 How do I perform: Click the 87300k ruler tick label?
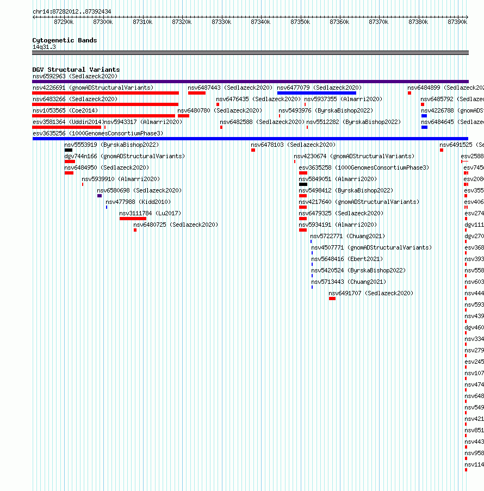tap(103, 22)
